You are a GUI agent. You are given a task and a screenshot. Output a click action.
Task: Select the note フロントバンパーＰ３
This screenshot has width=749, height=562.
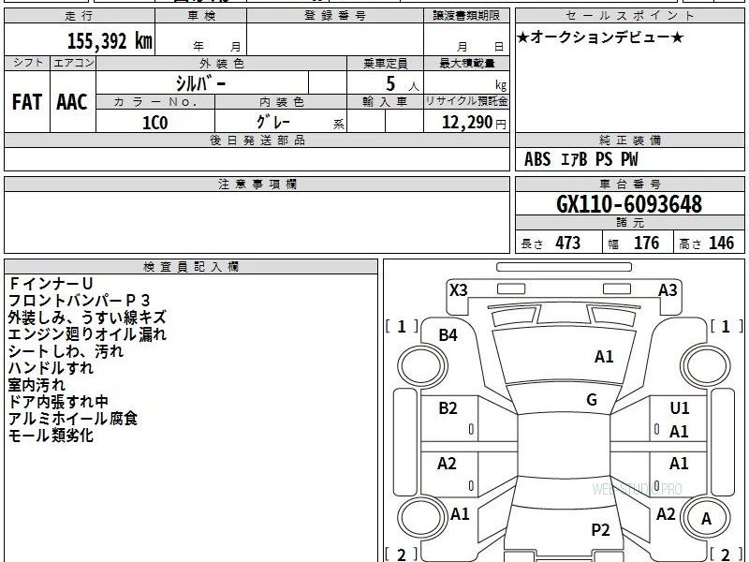(80, 301)
